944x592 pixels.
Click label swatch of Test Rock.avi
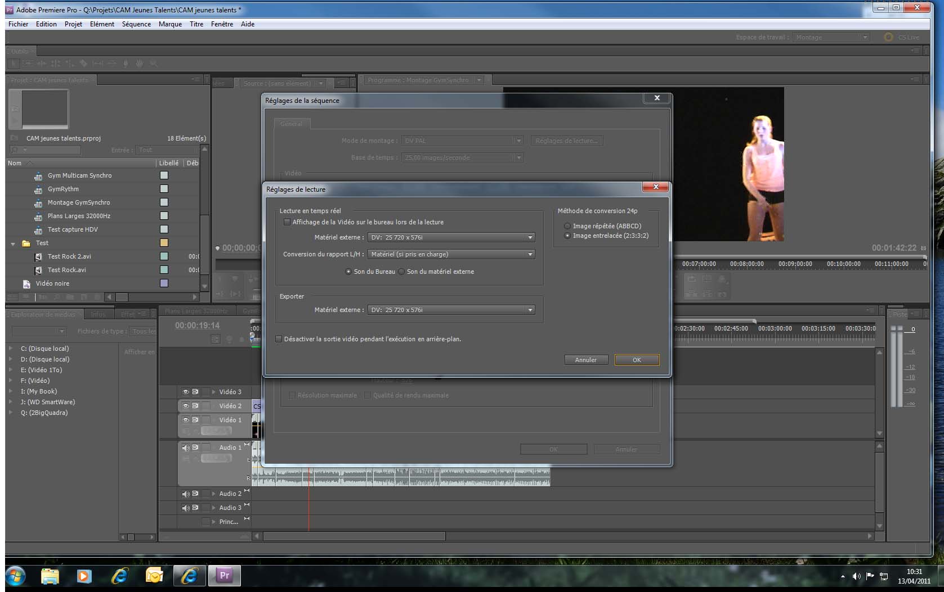pos(164,270)
